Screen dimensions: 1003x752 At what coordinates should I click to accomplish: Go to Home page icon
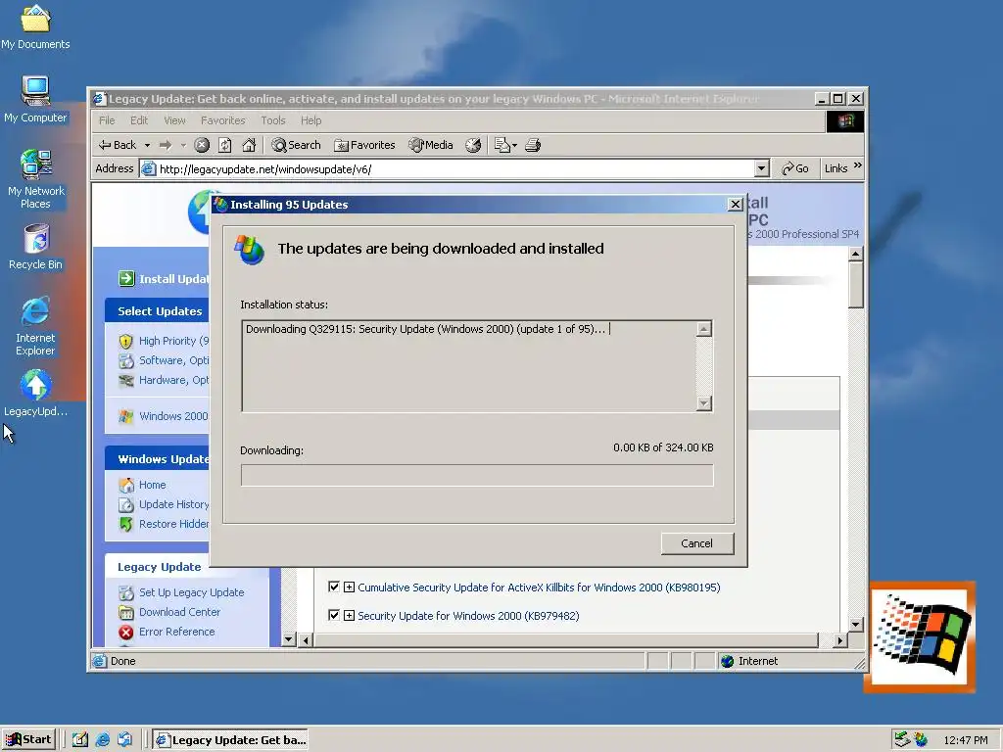point(249,145)
